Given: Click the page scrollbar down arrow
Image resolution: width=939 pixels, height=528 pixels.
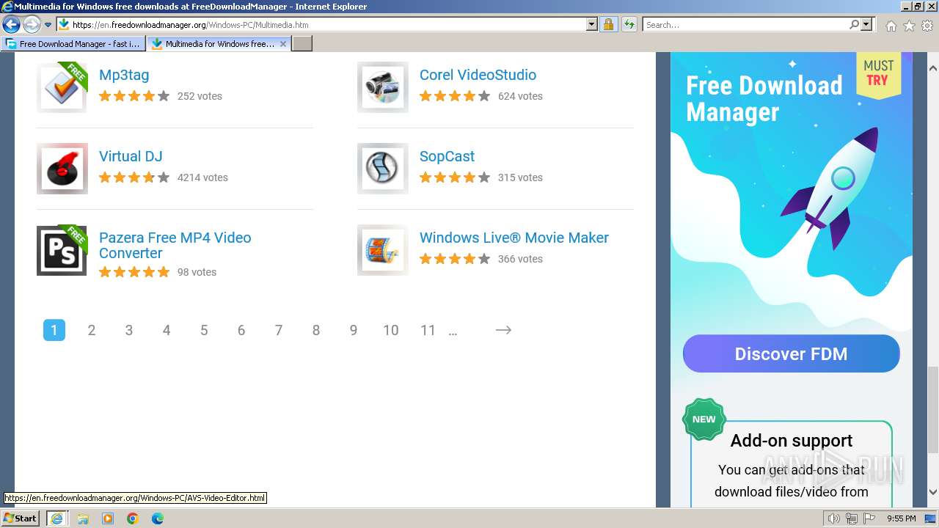Looking at the screenshot, I should (933, 492).
